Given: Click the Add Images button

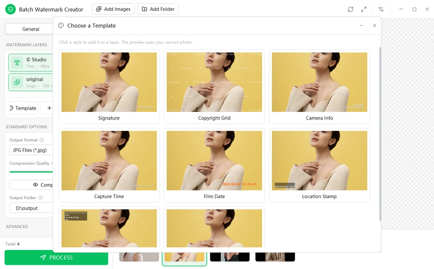Looking at the screenshot, I should (x=113, y=9).
